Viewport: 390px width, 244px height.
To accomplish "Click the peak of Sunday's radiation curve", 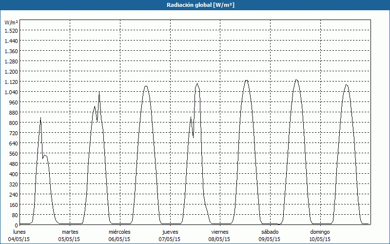I will click(x=346, y=85).
